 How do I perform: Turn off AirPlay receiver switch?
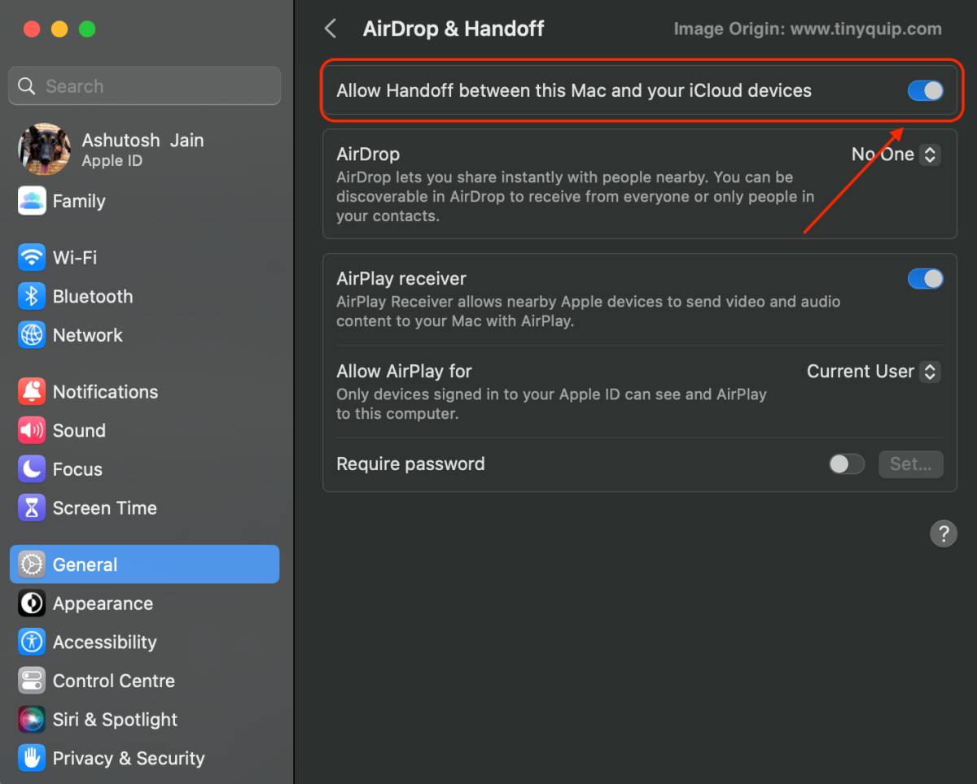(925, 279)
